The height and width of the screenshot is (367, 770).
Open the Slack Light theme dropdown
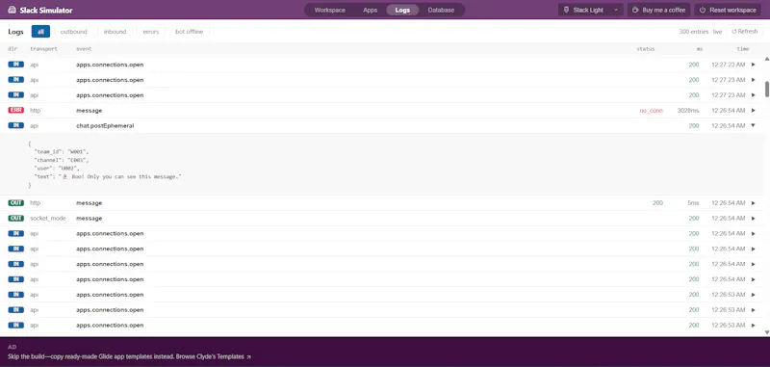[x=591, y=10]
